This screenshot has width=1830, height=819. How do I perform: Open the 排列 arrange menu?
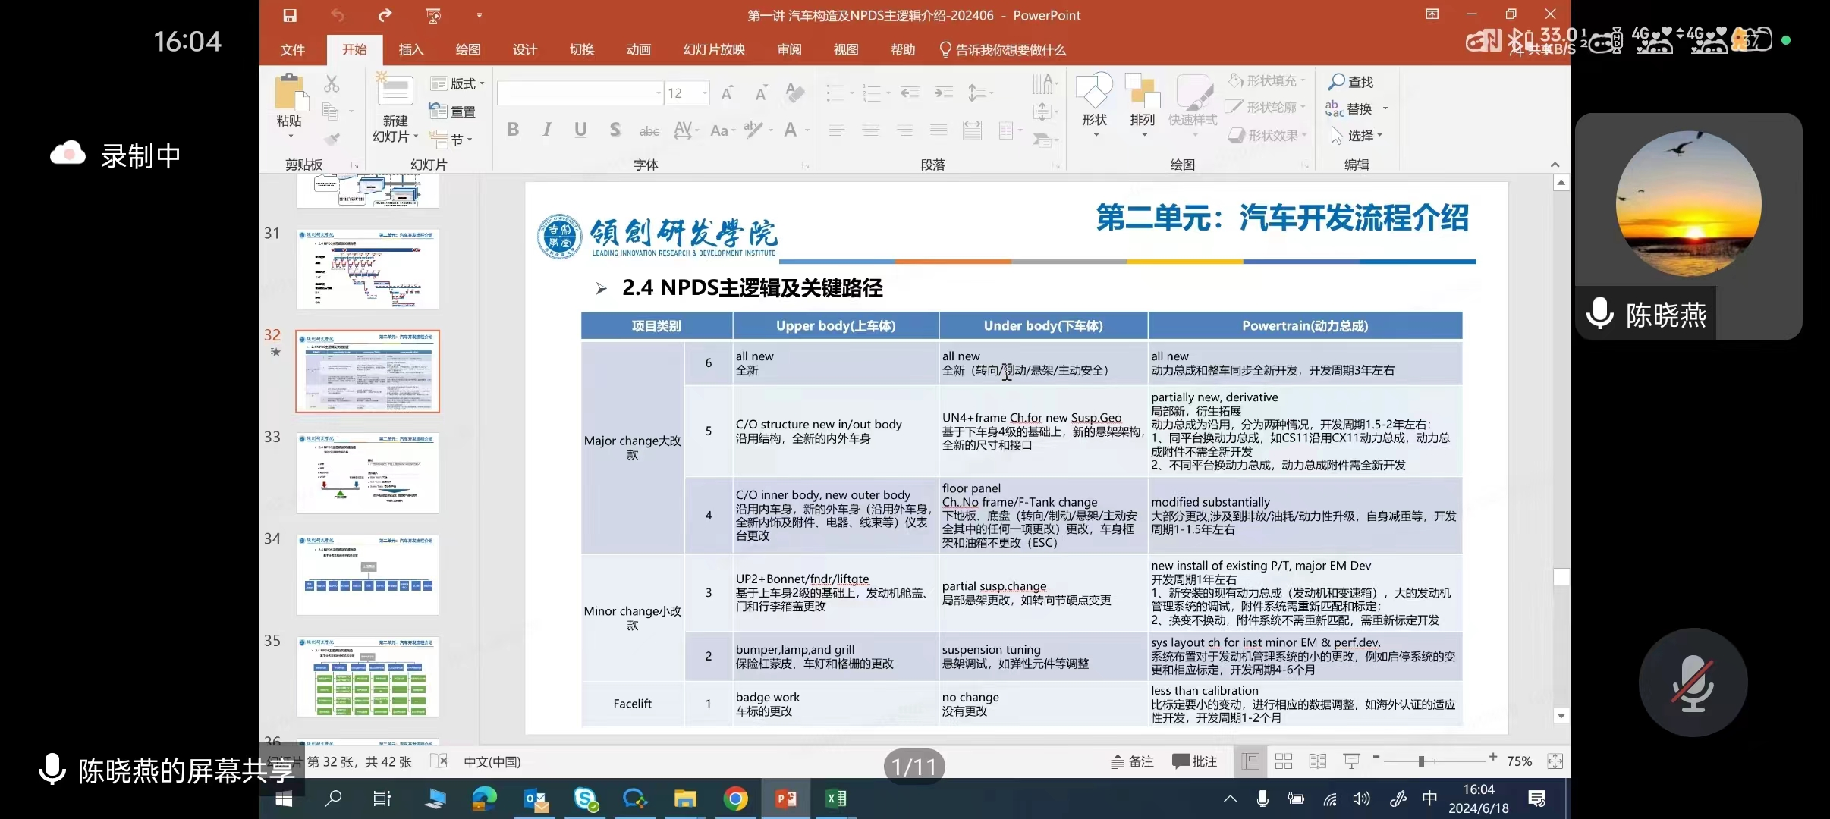(1143, 105)
